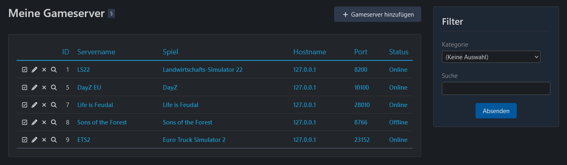The width and height of the screenshot is (567, 165).
Task: Click the Gameserver hinzufügen button
Action: [377, 15]
